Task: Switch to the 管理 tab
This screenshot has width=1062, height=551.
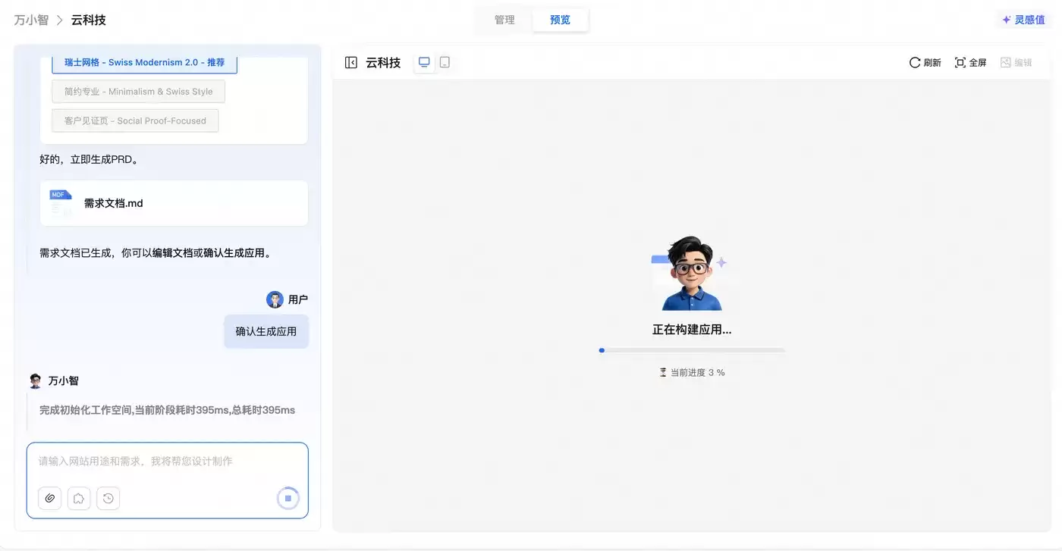Action: (504, 20)
